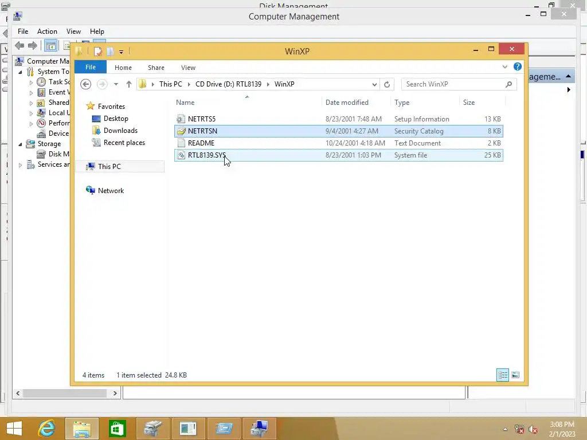
Task: Open the View ribbon tab in Explorer
Action: pyautogui.click(x=188, y=68)
